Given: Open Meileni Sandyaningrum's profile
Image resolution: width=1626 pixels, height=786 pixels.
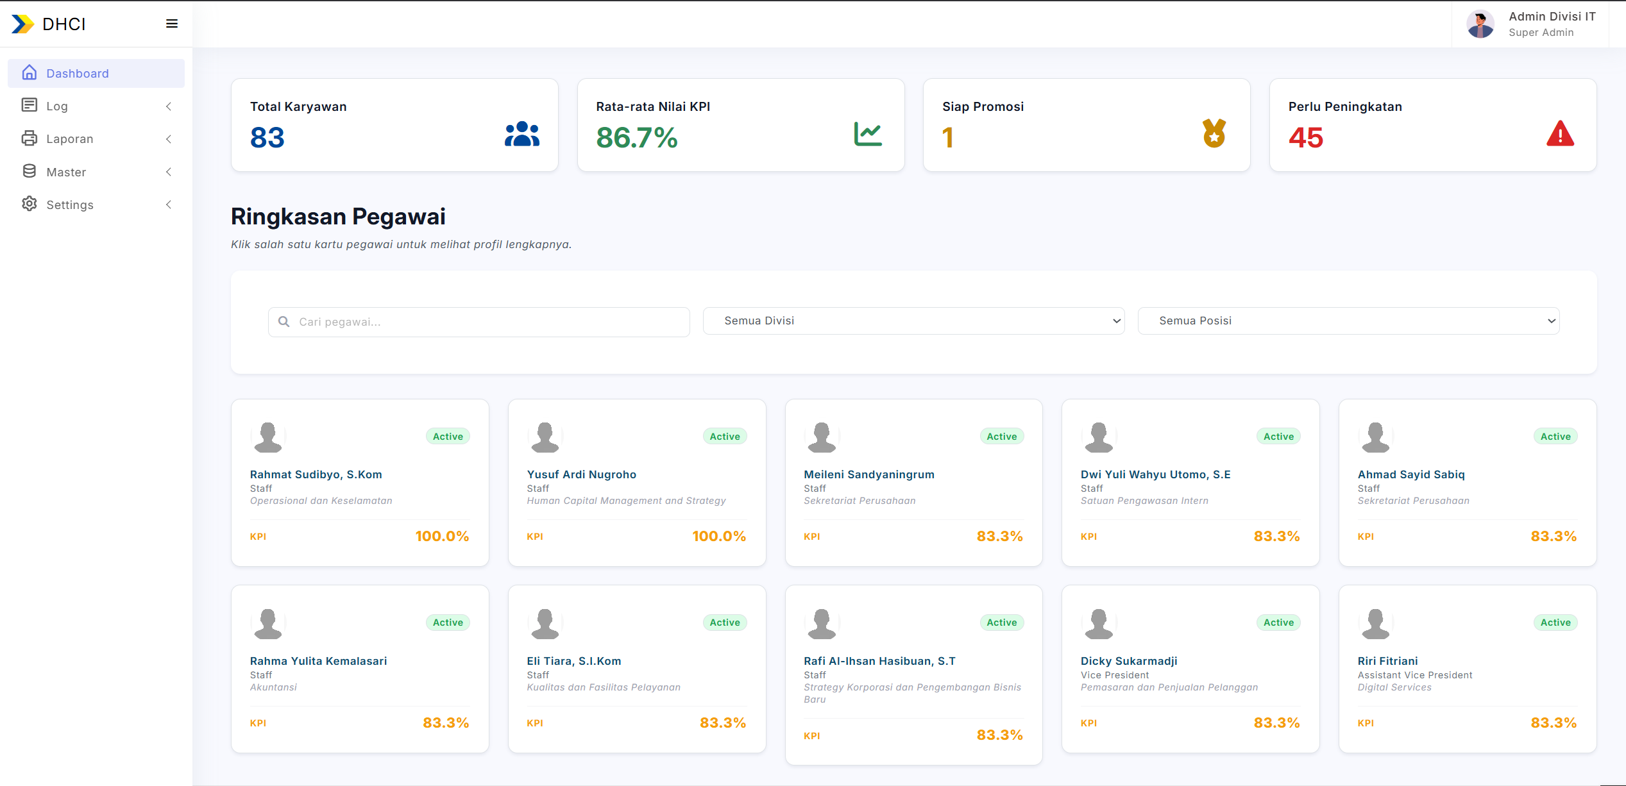Looking at the screenshot, I should coord(913,482).
